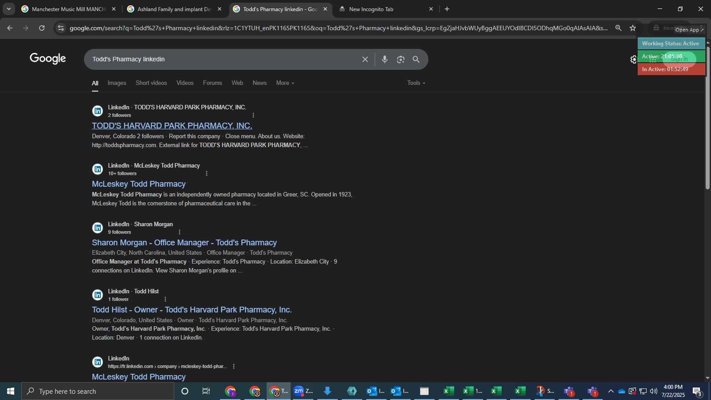Click the address bar URL

point(339,28)
